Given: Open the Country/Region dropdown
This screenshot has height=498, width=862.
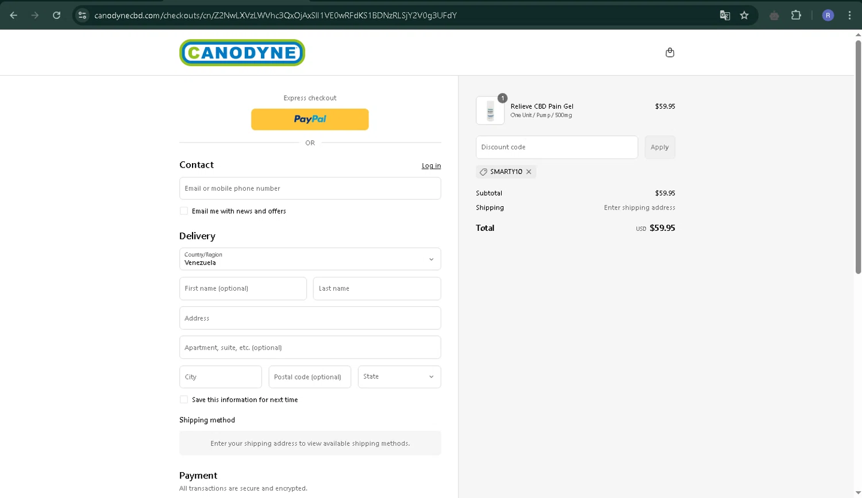Looking at the screenshot, I should tap(310, 259).
